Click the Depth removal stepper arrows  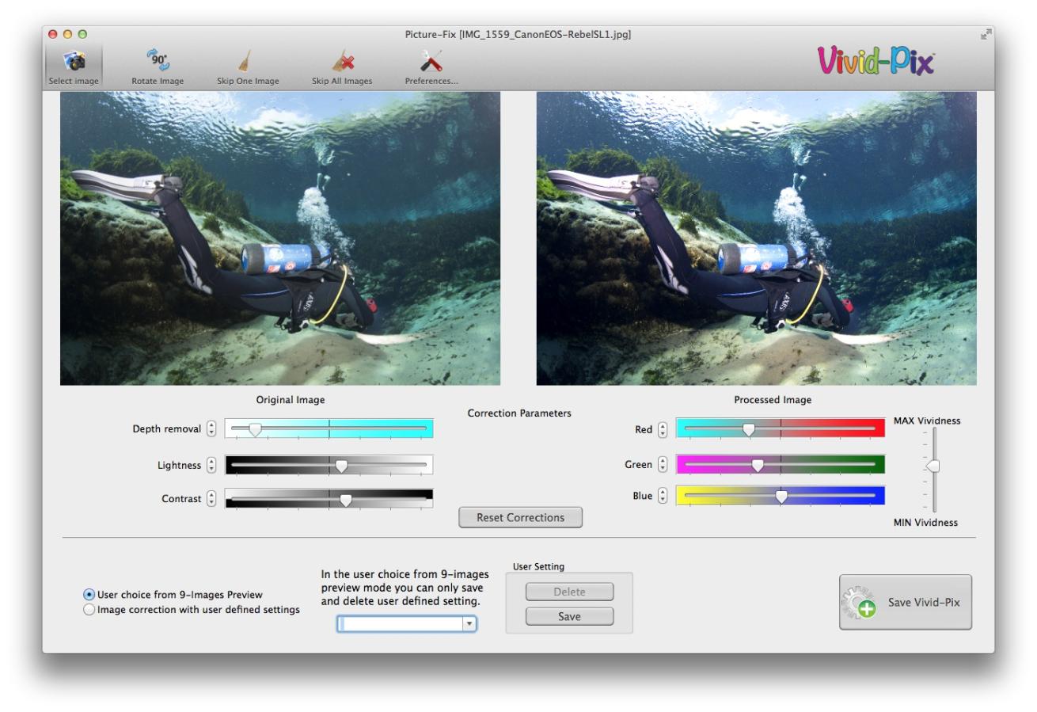point(211,429)
